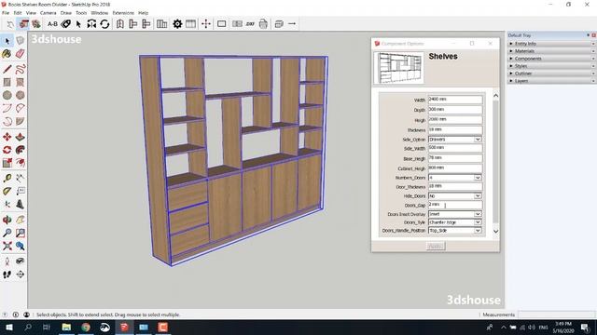Click the Zoom Extents tool
Image resolution: width=597 pixels, height=335 pixels.
(x=7, y=246)
